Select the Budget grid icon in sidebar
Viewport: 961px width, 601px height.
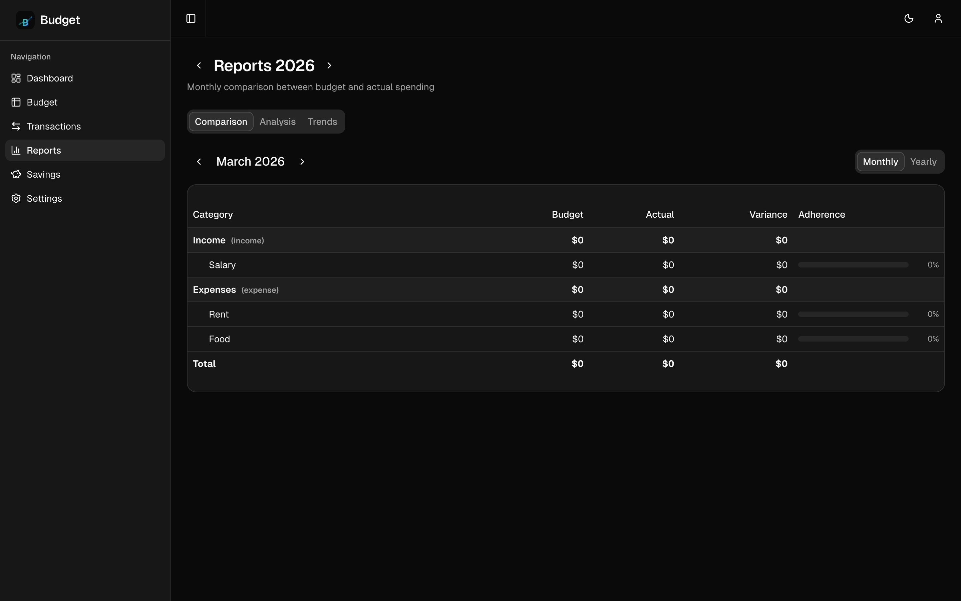pyautogui.click(x=15, y=102)
